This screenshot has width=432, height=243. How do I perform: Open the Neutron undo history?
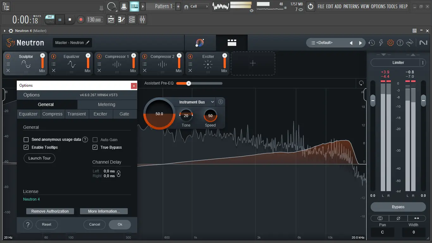coord(372,43)
